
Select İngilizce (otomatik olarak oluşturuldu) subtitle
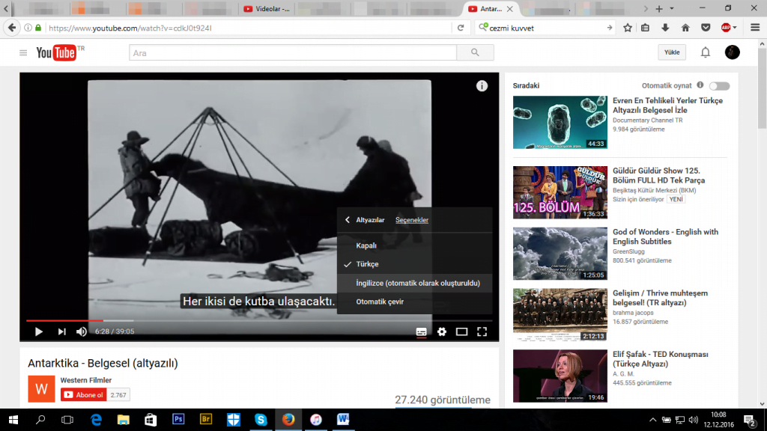point(417,283)
